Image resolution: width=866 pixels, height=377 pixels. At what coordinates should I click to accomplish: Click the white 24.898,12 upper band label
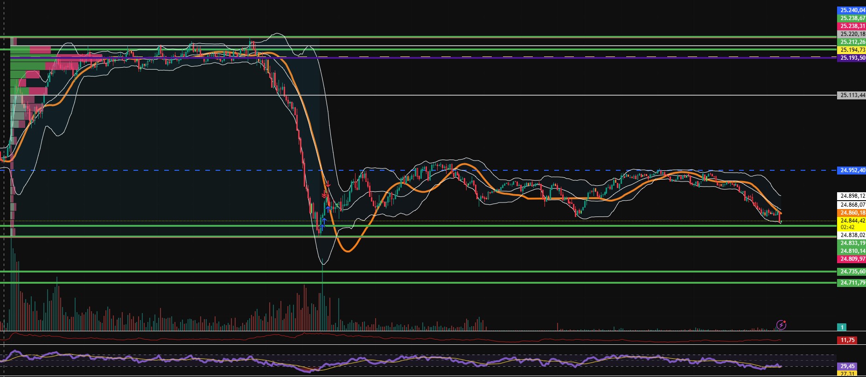[852, 196]
